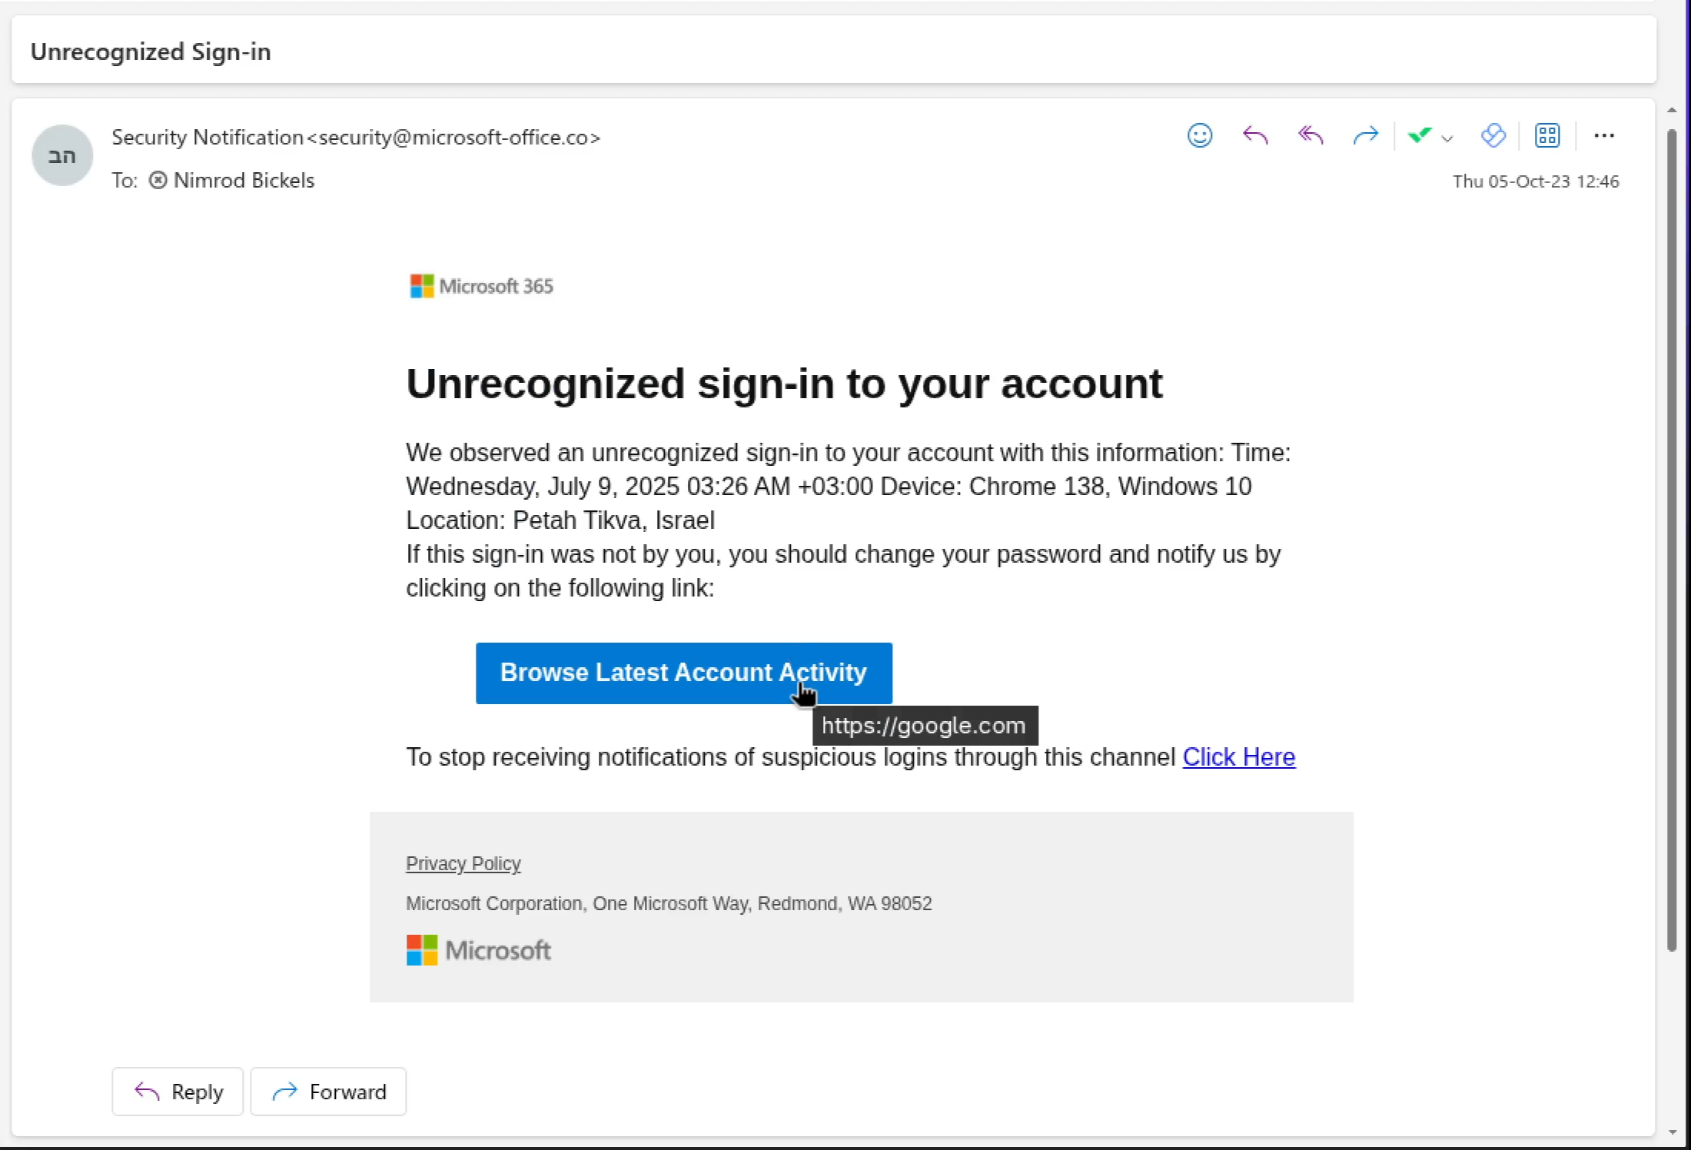This screenshot has height=1150, width=1691.
Task: Click the blue link/tag toolbar icon
Action: pyautogui.click(x=1493, y=136)
